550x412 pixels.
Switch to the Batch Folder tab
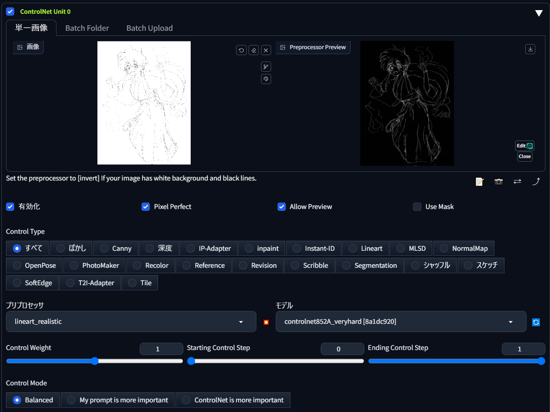87,28
